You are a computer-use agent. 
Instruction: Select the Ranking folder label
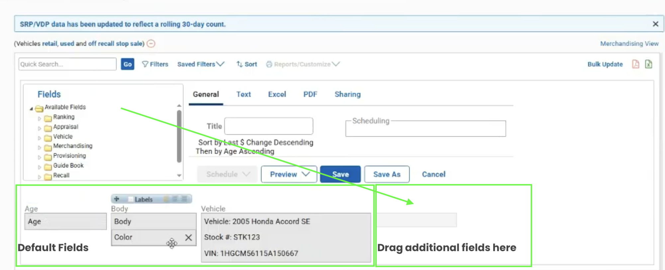pyautogui.click(x=64, y=117)
